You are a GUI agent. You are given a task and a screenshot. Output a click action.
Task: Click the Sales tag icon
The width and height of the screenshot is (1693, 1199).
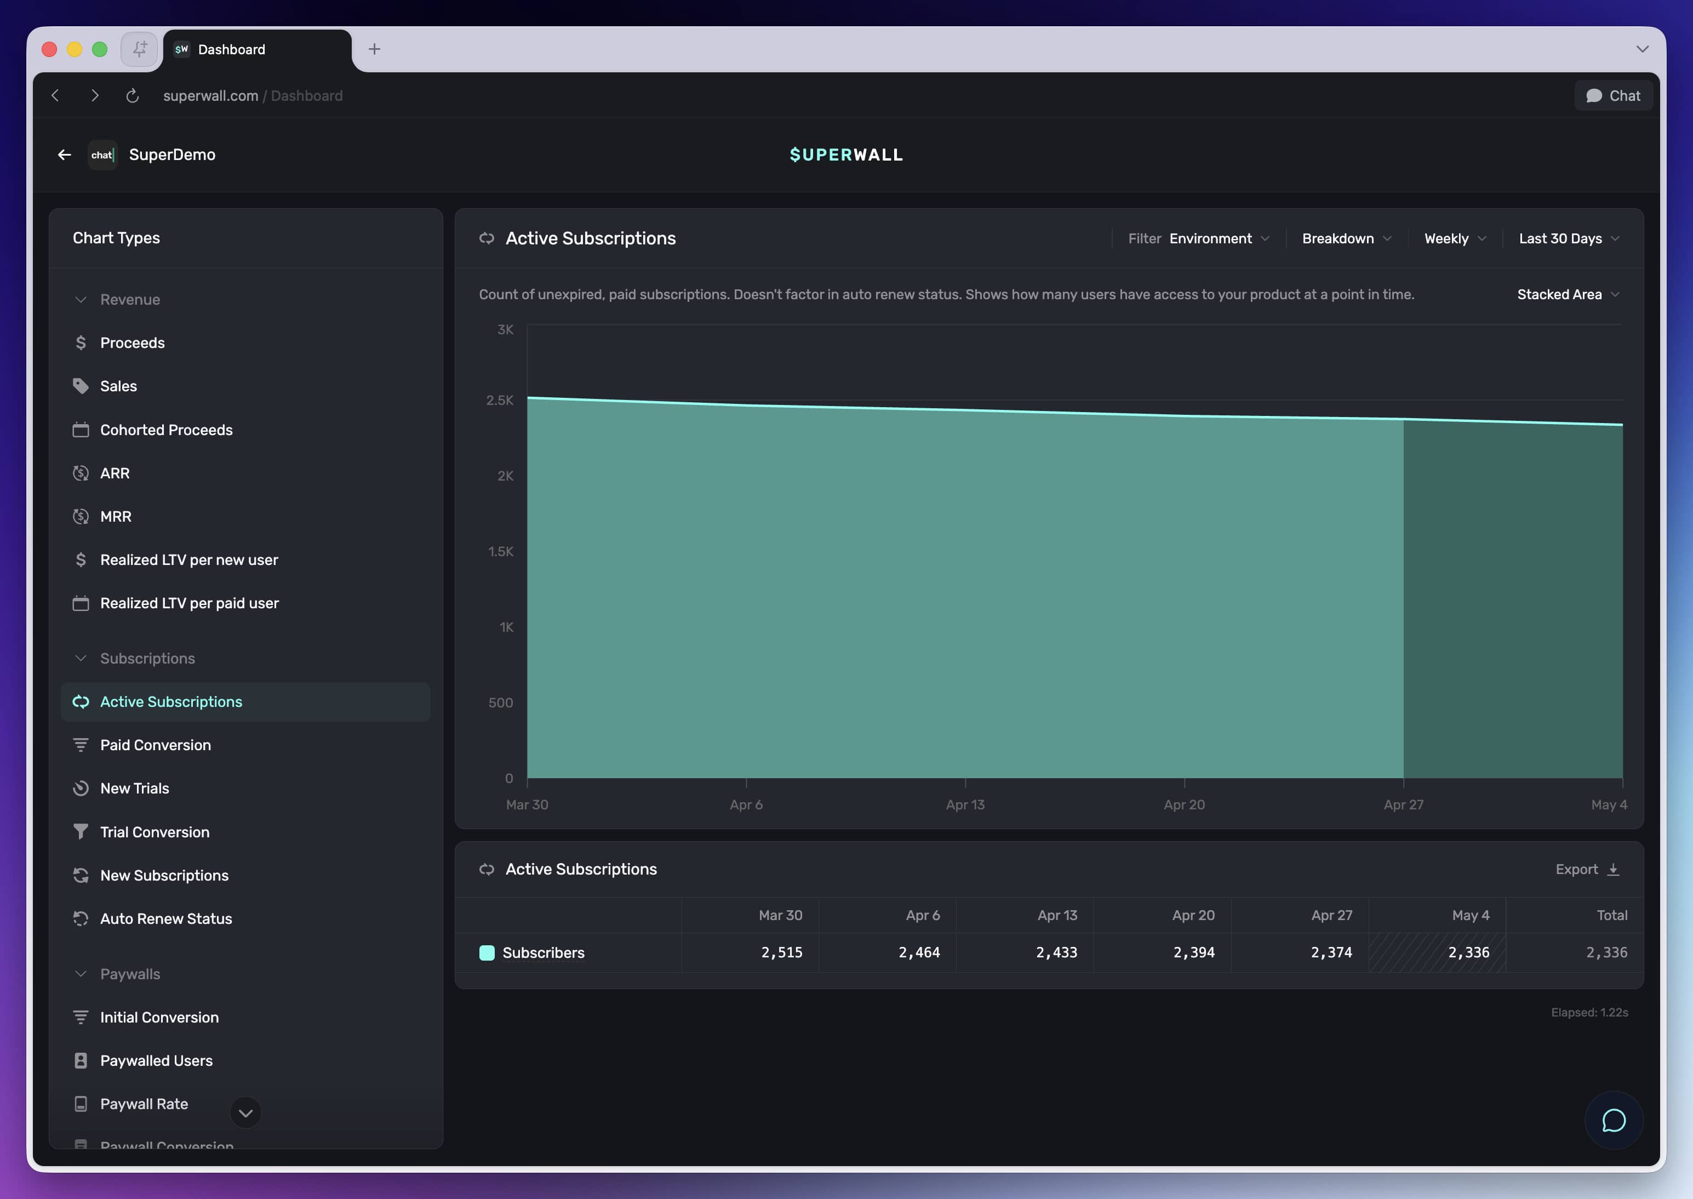pos(81,386)
